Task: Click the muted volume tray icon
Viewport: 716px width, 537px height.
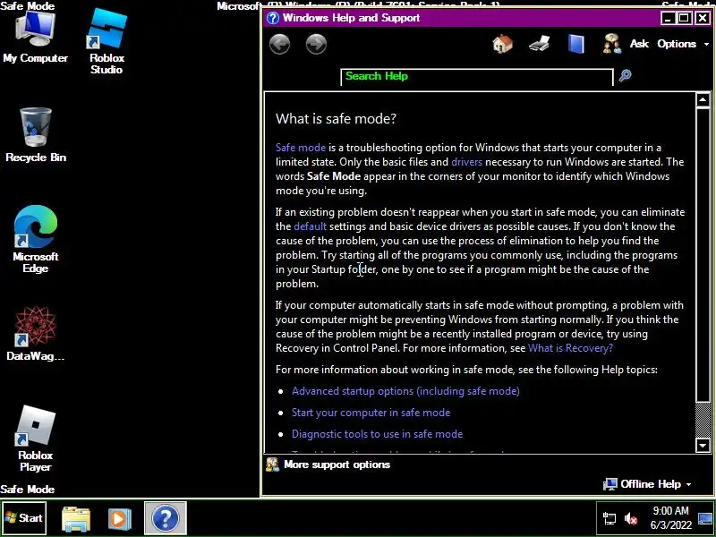Action: pyautogui.click(x=631, y=519)
